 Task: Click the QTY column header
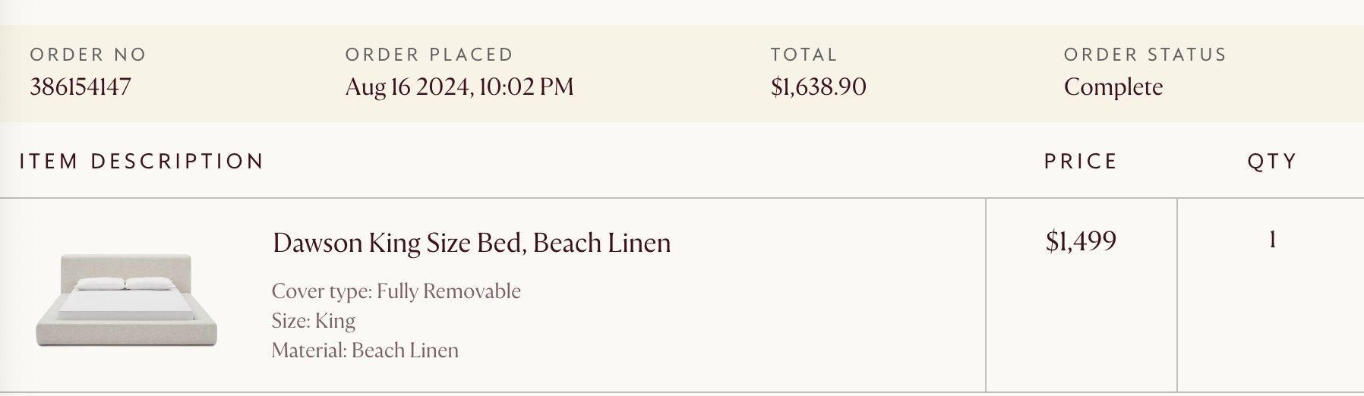pyautogui.click(x=1271, y=162)
